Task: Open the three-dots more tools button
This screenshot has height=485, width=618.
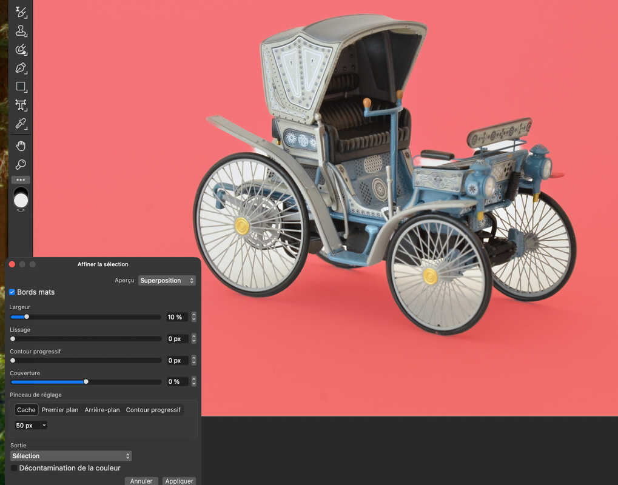Action: (x=21, y=179)
